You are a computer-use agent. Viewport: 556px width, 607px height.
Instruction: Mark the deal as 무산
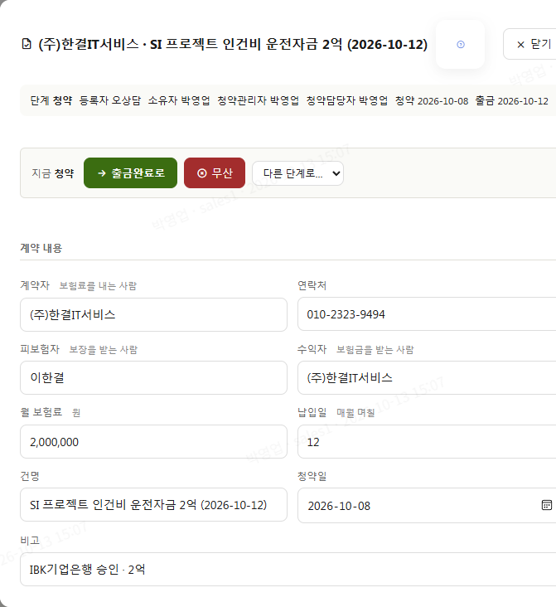coord(215,173)
